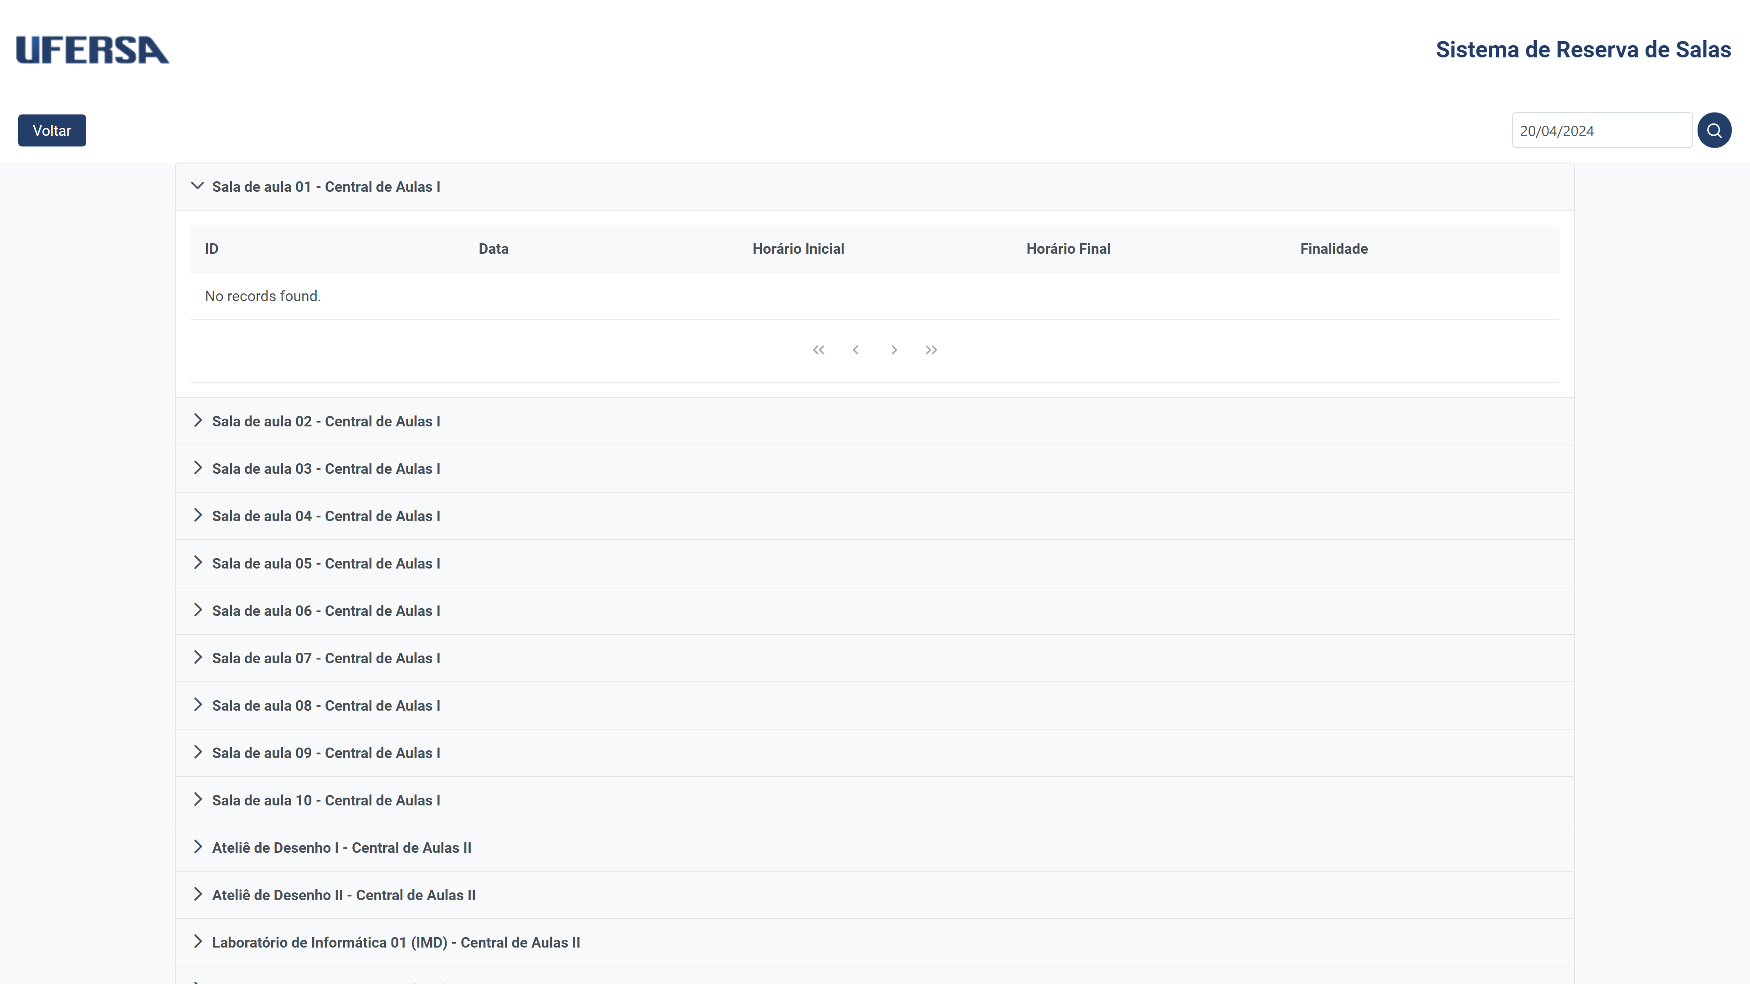Click the 'No records found.' message

point(263,296)
